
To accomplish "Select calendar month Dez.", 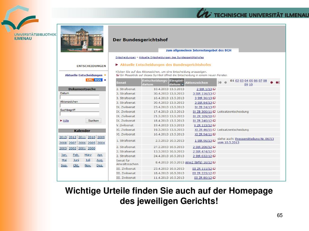I will point(100,165).
